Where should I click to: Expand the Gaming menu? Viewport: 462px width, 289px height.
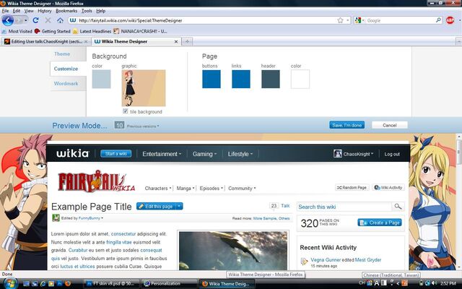point(204,154)
